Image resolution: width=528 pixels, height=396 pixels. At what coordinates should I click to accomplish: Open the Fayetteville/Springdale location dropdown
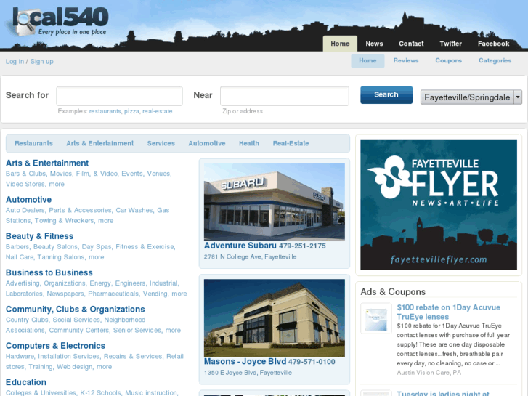[471, 97]
